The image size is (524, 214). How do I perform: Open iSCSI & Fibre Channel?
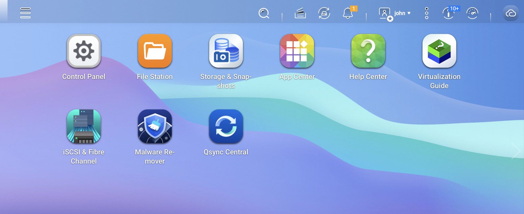click(x=84, y=126)
